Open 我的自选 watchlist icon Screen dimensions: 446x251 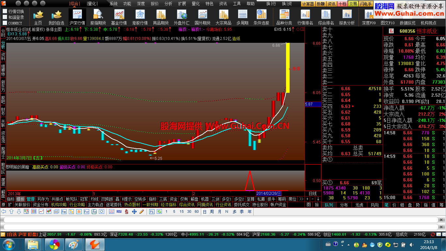pyautogui.click(x=56, y=17)
